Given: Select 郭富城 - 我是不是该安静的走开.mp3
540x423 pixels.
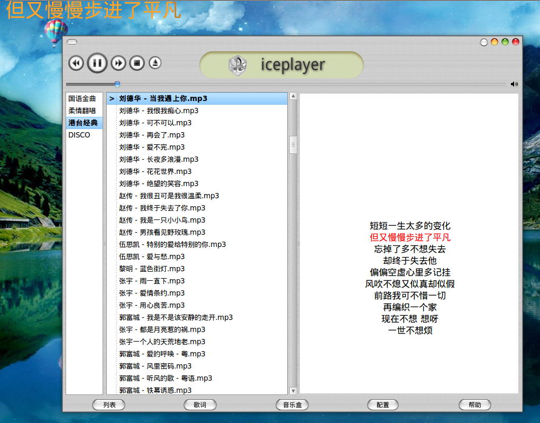Looking at the screenshot, I should click(197, 317).
